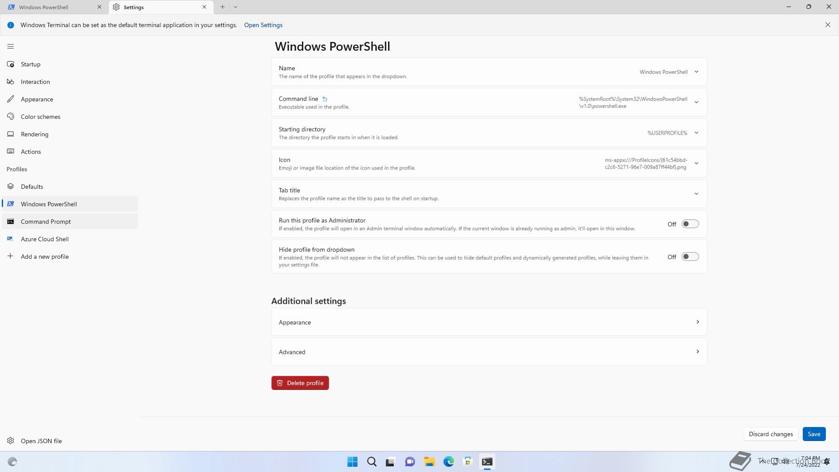Viewport: 839px width, 472px height.
Task: Go to Interaction settings page
Action: click(70, 82)
